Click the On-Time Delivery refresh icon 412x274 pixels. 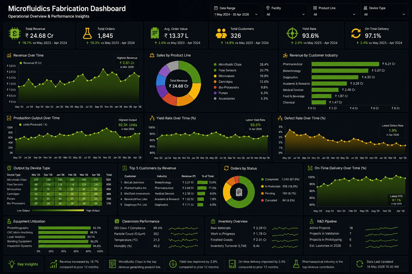[356, 33]
